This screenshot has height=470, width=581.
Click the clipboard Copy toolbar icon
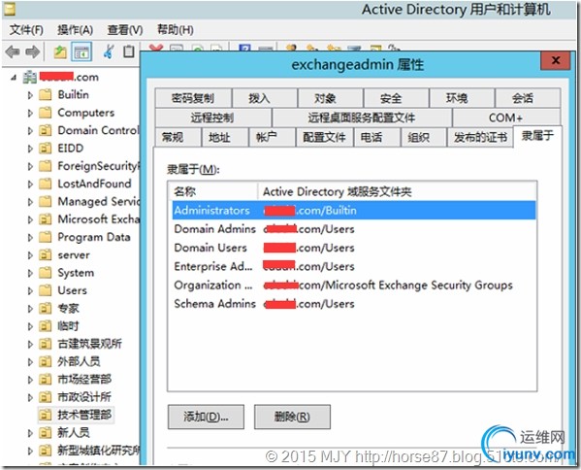pyautogui.click(x=129, y=51)
